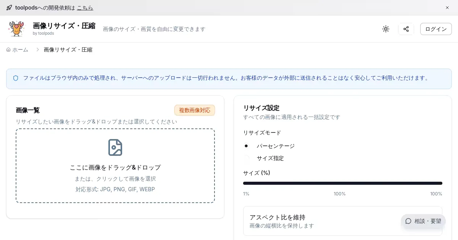Click the image file icon in the drop zone
This screenshot has height=240, width=458.
coord(115,147)
